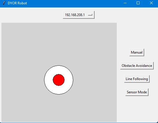Click the DYOR Robot title text
The width and height of the screenshot is (158, 123).
[17, 3]
